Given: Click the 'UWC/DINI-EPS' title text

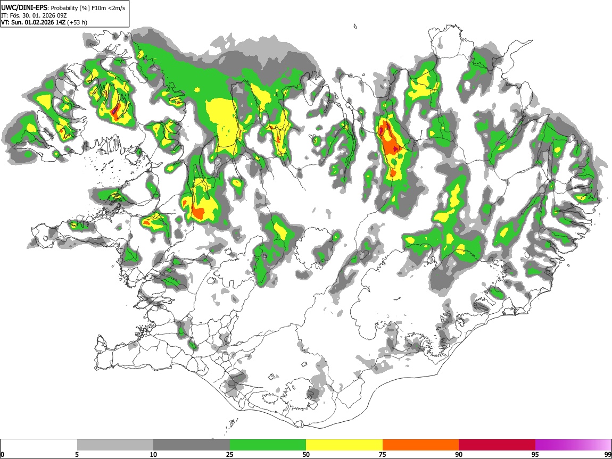Looking at the screenshot, I should coord(25,8).
